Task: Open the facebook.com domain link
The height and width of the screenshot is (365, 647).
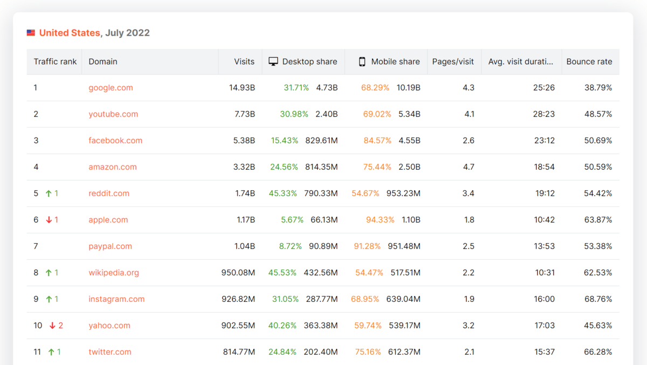Action: 115,140
